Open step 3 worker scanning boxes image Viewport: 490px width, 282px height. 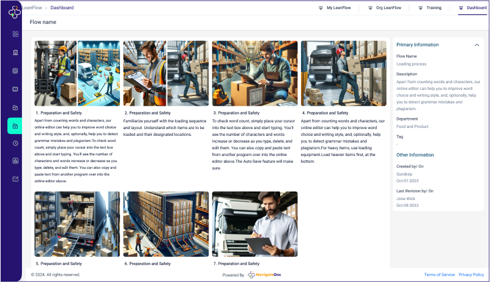[x=254, y=73]
